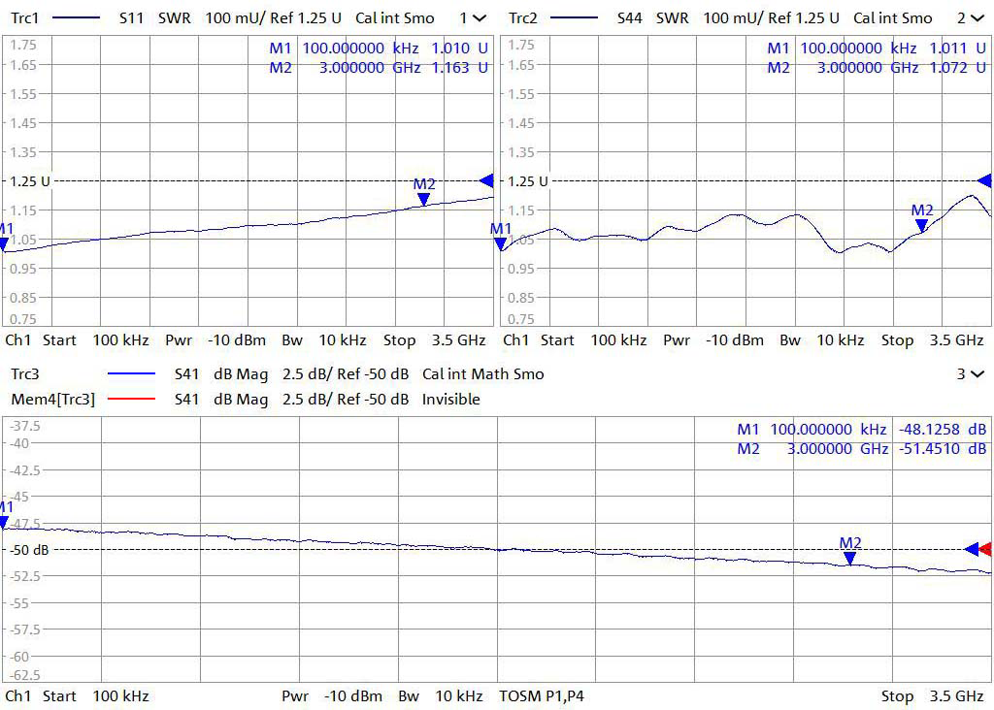Image resolution: width=994 pixels, height=710 pixels.
Task: Click the blue reference triangle in the S11 diagram
Action: 486,180
